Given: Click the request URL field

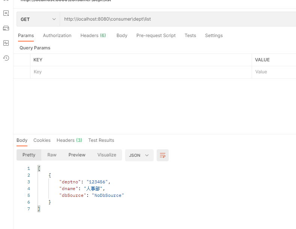Looking at the screenshot, I should click(x=178, y=19).
